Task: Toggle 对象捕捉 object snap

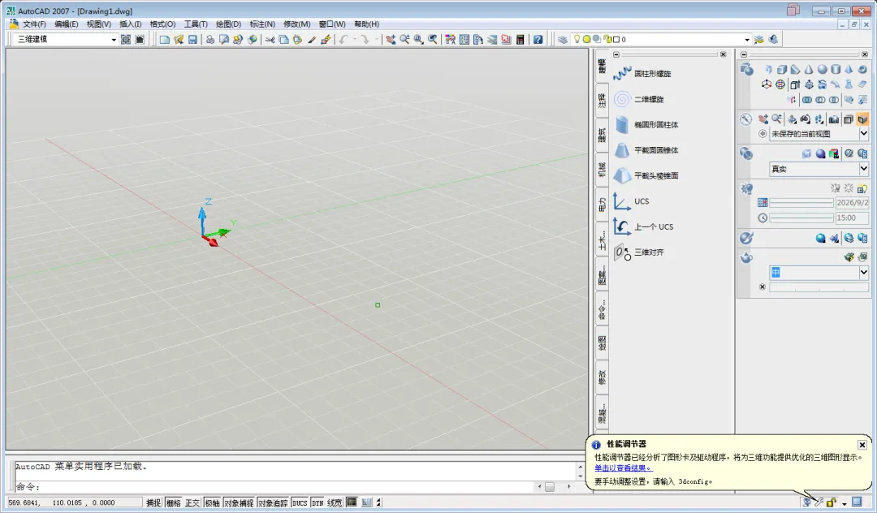Action: (239, 503)
